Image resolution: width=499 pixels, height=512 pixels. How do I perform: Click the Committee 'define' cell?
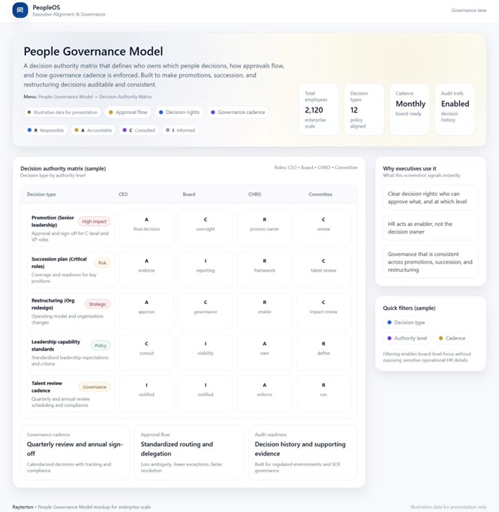[x=323, y=352]
